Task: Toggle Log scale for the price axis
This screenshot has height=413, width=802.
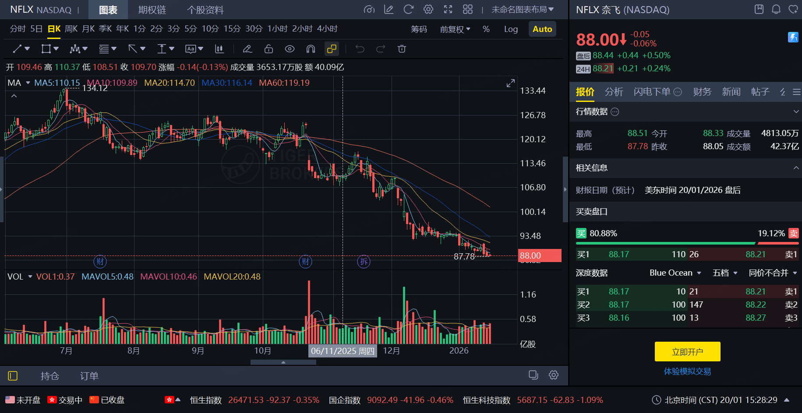Action: (x=511, y=29)
